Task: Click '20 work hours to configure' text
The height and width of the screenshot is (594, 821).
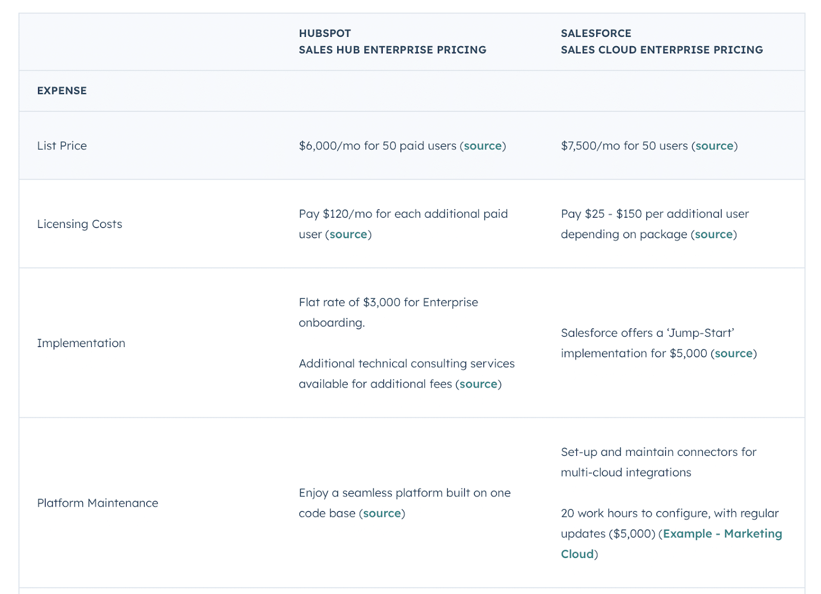Action: click(636, 513)
